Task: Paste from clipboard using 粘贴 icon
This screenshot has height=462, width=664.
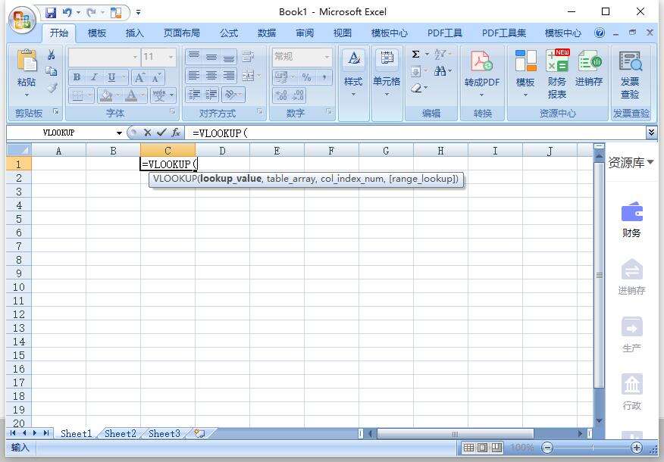Action: coord(27,60)
